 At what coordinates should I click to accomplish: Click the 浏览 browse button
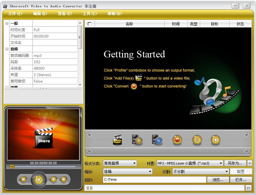click(x=218, y=180)
